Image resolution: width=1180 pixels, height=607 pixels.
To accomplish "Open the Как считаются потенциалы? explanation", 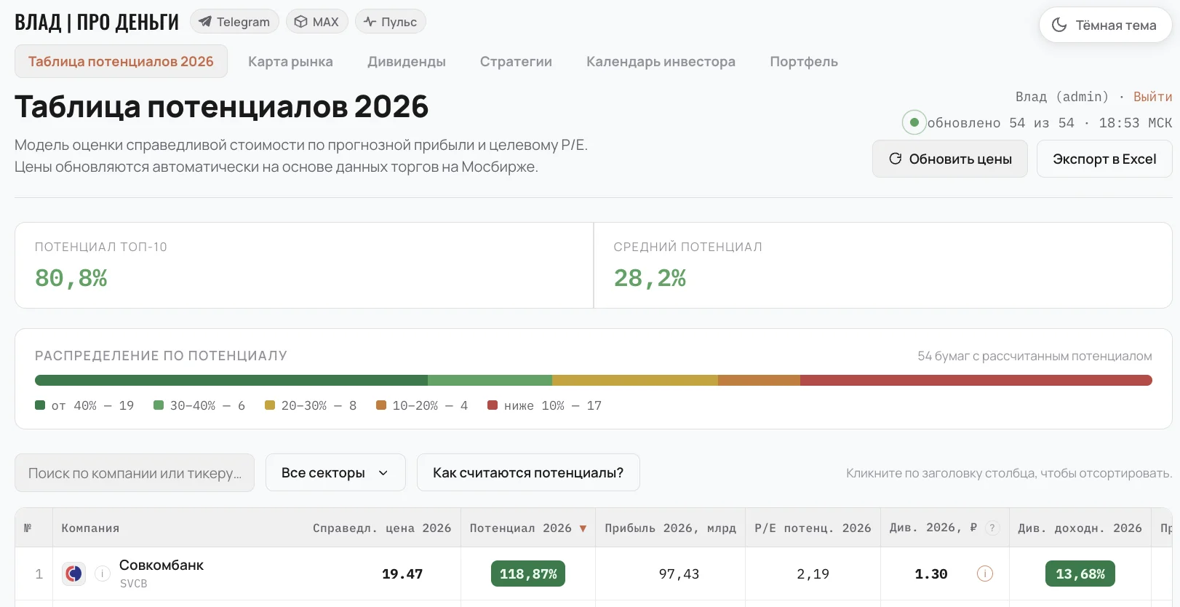I will [x=528, y=472].
